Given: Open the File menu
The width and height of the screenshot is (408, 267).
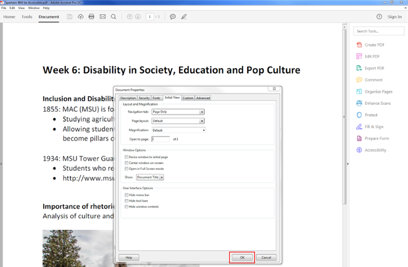Looking at the screenshot, I should point(4,8).
